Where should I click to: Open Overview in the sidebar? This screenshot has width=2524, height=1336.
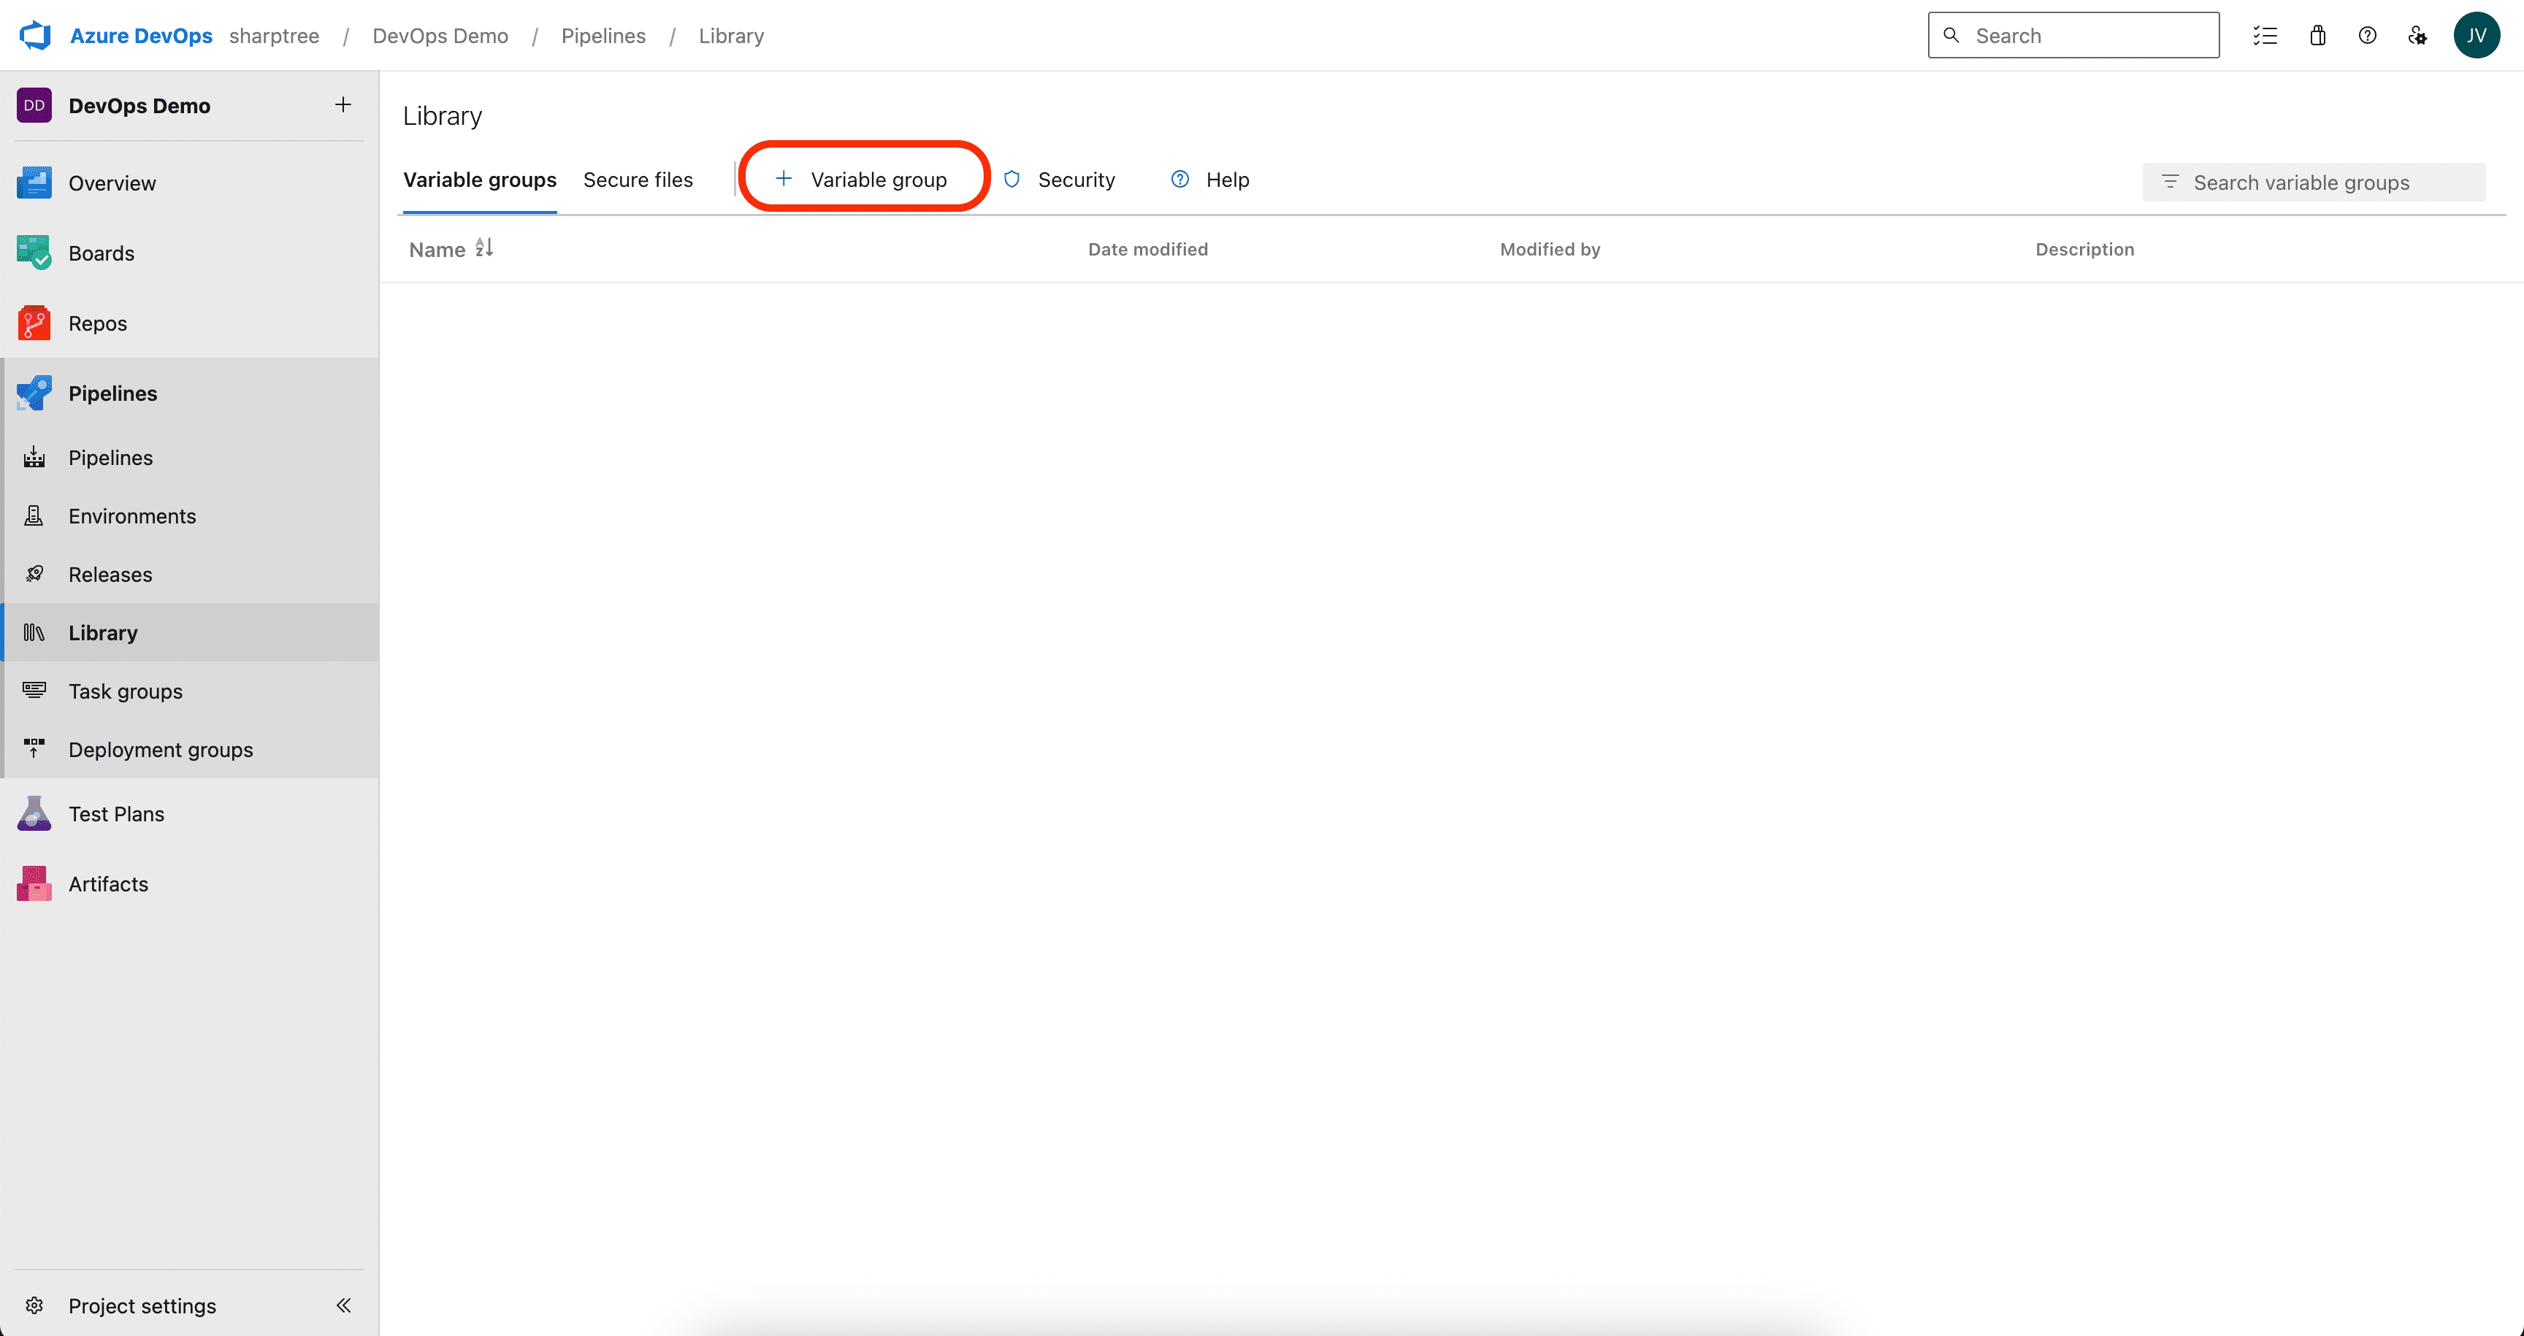click(x=189, y=183)
